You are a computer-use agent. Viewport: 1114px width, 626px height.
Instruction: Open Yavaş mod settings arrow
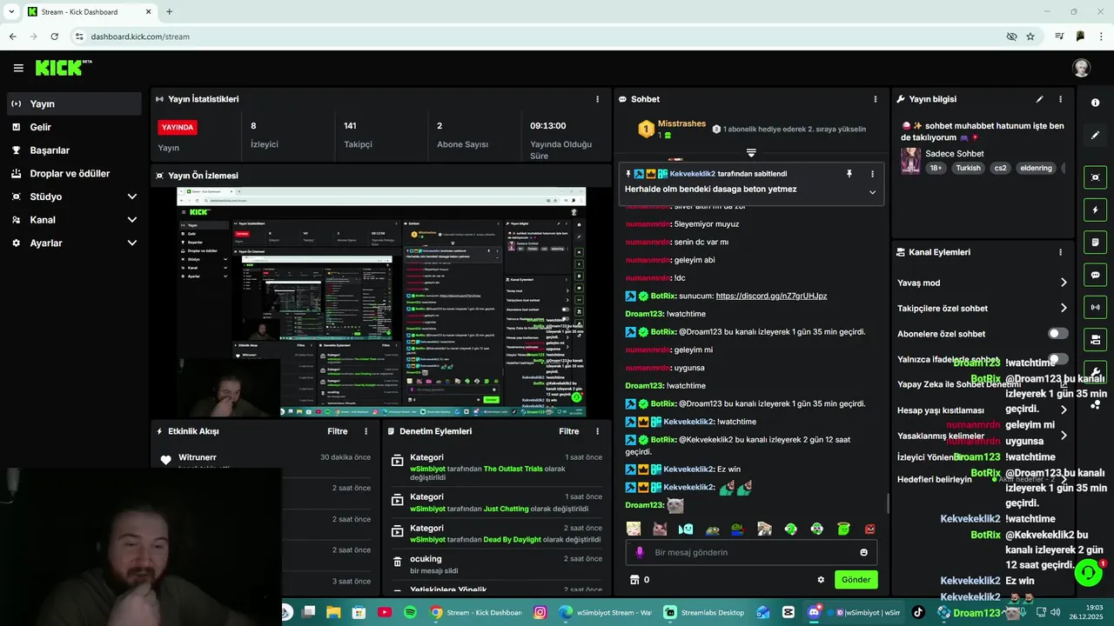(1064, 283)
